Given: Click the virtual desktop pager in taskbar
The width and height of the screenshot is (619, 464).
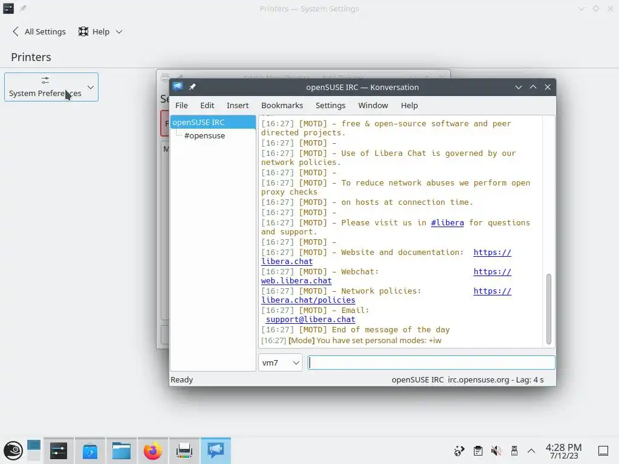Looking at the screenshot, I should point(34,451).
